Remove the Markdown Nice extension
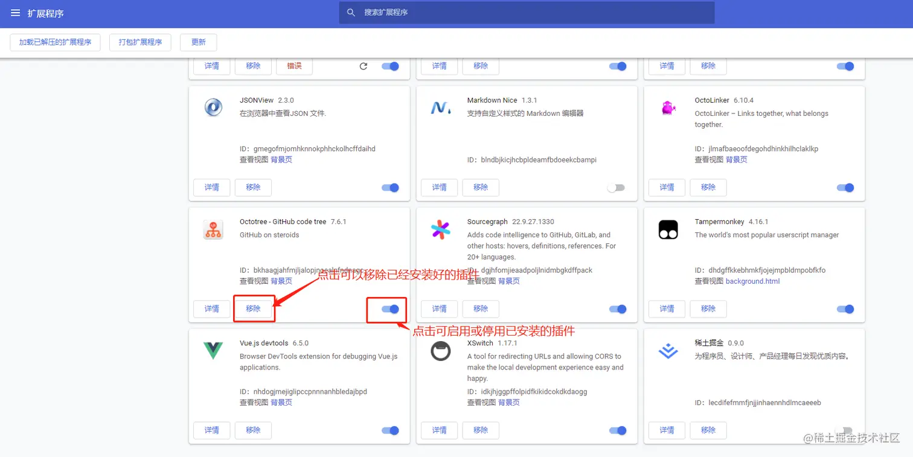913x457 pixels. (481, 188)
